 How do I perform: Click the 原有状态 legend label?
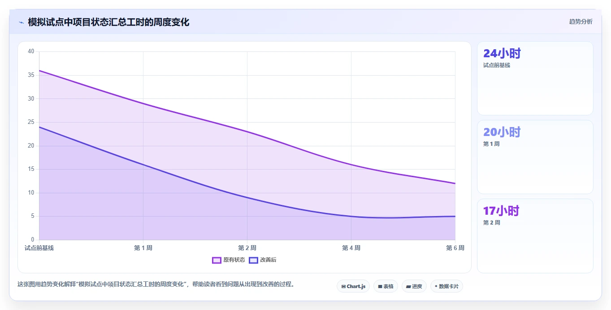[234, 260]
